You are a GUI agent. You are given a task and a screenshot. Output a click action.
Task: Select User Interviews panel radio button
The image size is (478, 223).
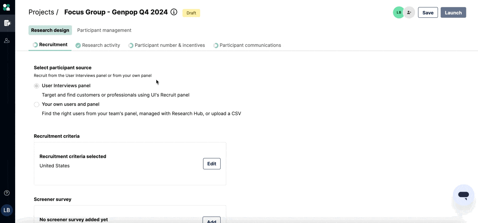37,86
